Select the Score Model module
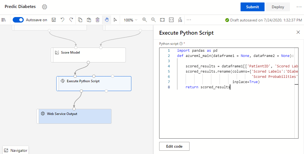This screenshot has height=154, width=304. (x=88, y=55)
